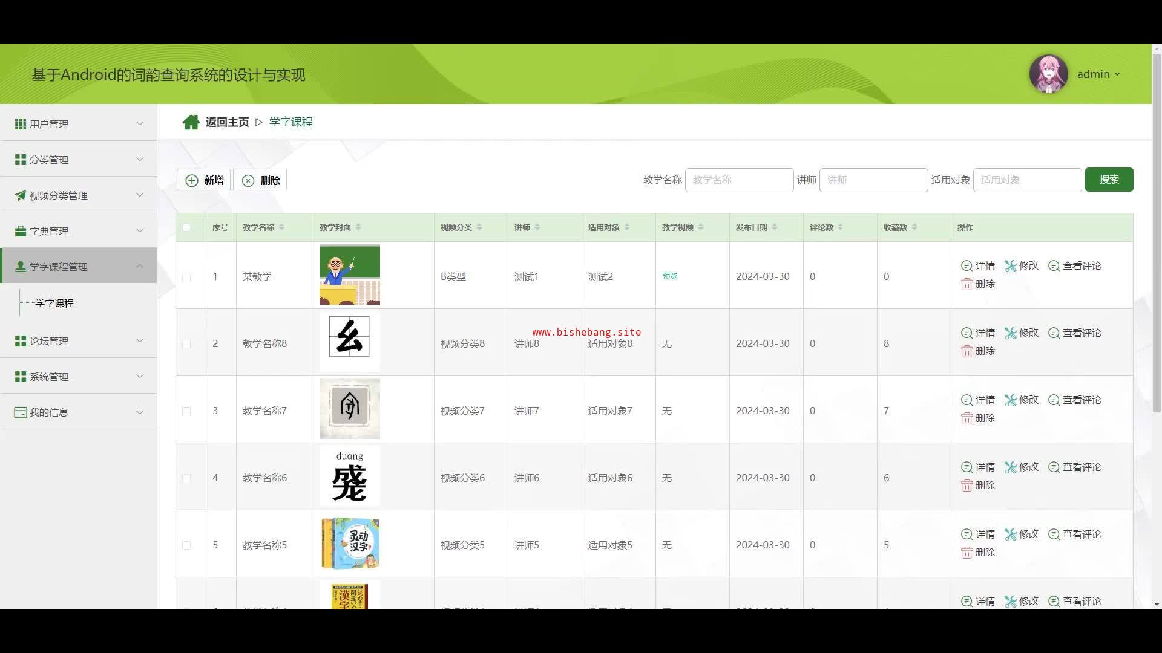The width and height of the screenshot is (1162, 653).
Task: Click the green home icon in breadcrumb
Action: tap(191, 122)
